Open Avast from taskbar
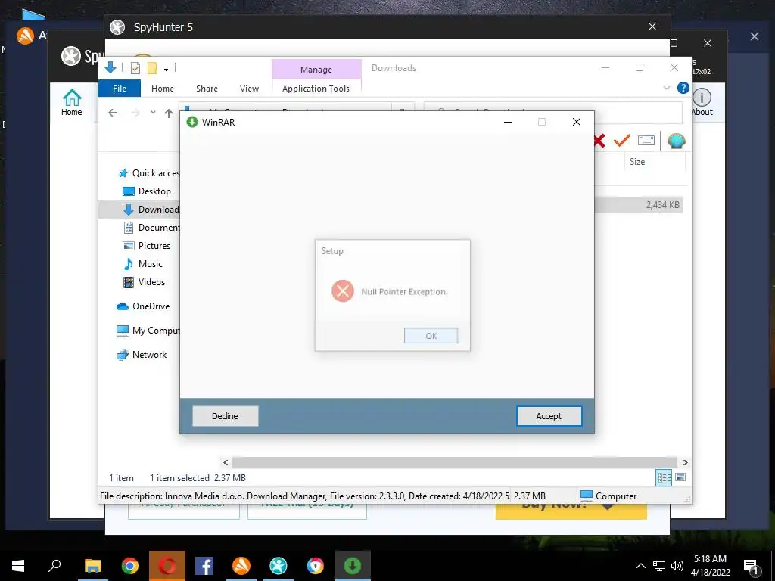775x581 pixels. (x=241, y=566)
